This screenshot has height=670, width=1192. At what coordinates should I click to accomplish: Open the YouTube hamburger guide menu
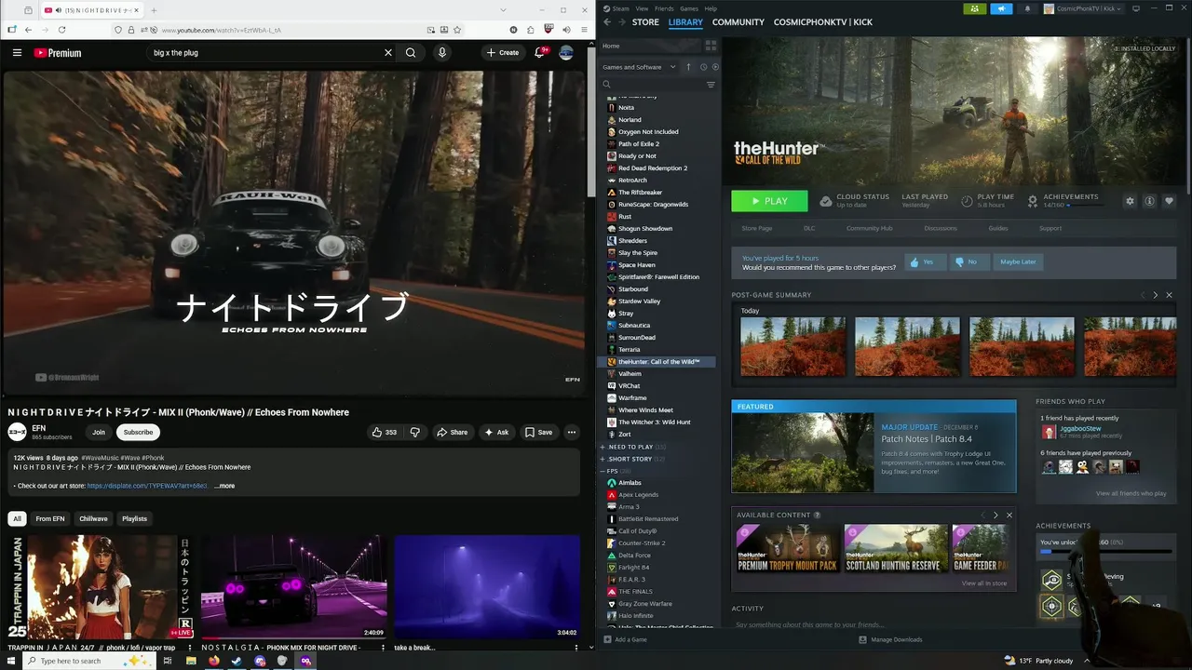pyautogui.click(x=17, y=53)
